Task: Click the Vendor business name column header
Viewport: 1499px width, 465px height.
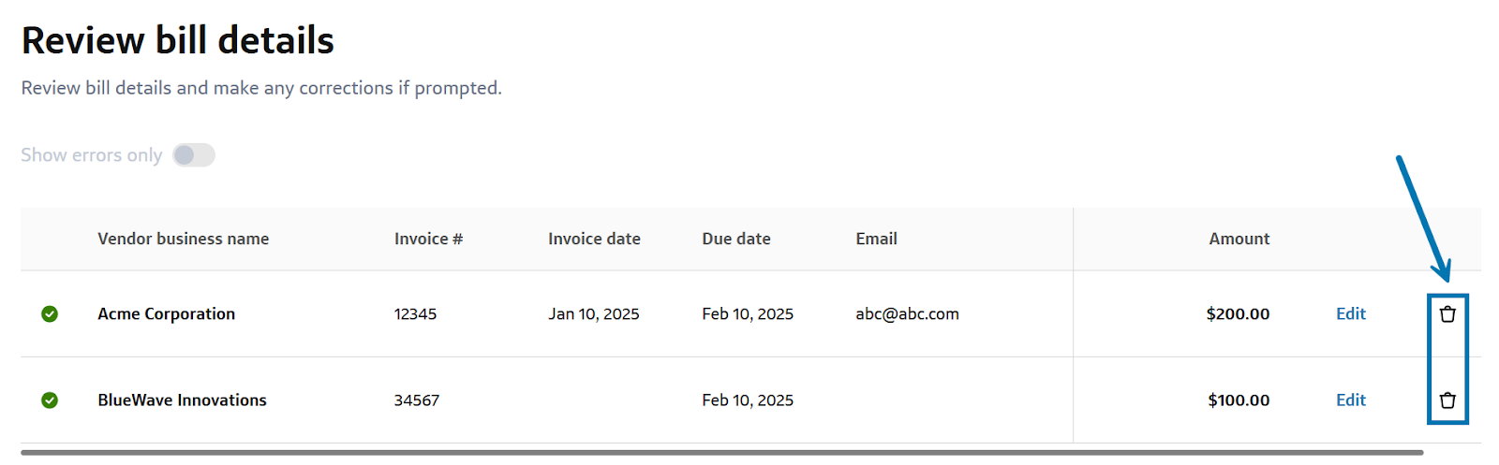Action: click(183, 239)
